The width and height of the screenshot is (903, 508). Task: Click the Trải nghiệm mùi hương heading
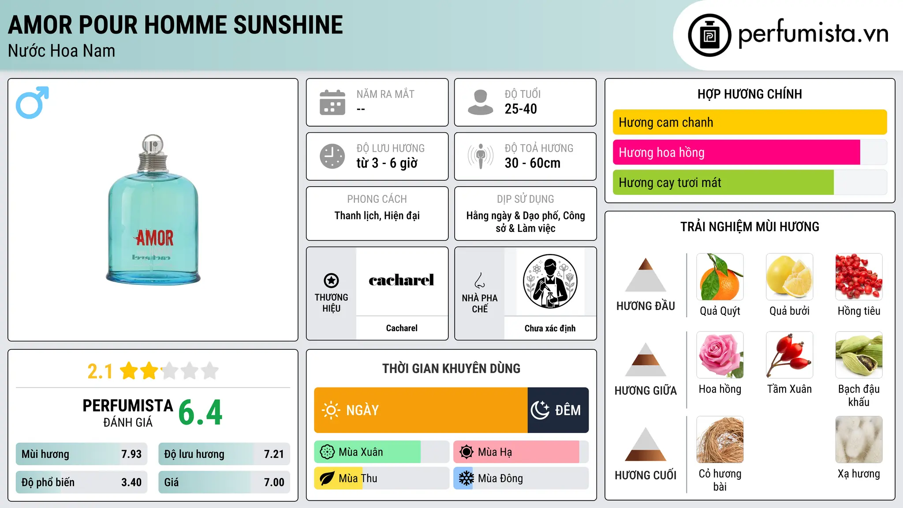[x=750, y=227]
